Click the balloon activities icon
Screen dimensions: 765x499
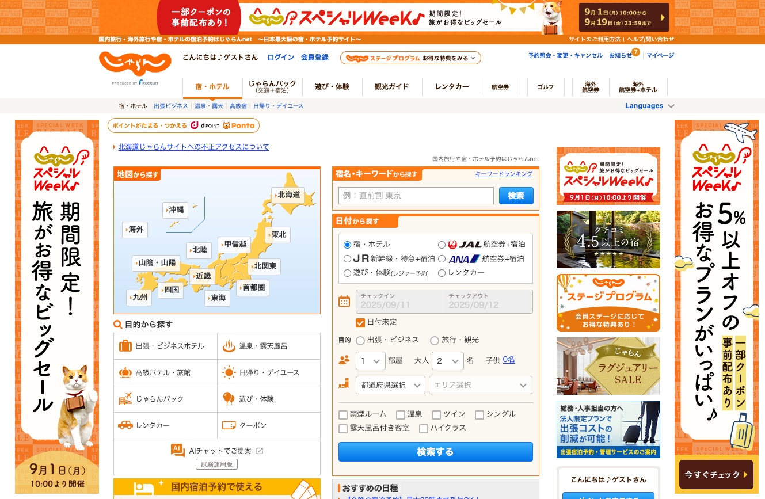(229, 399)
